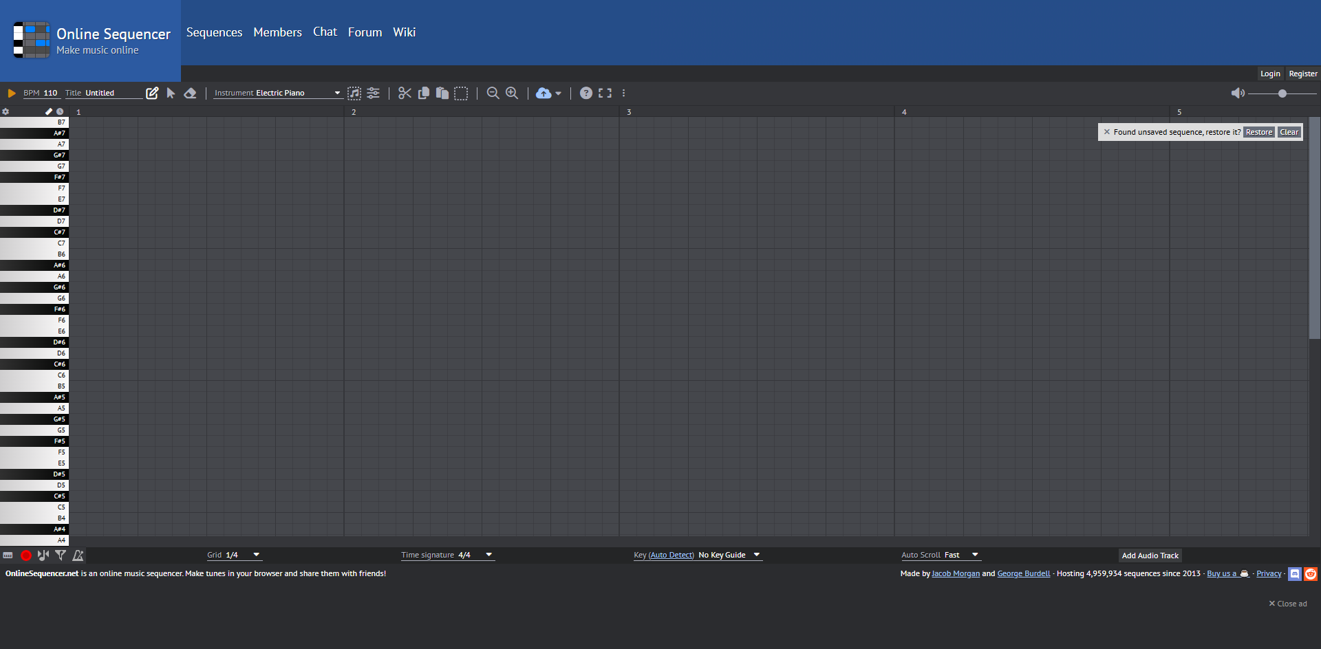Open the Time signature 4/4 dropdown
Viewport: 1321px width, 649px height.
click(447, 555)
